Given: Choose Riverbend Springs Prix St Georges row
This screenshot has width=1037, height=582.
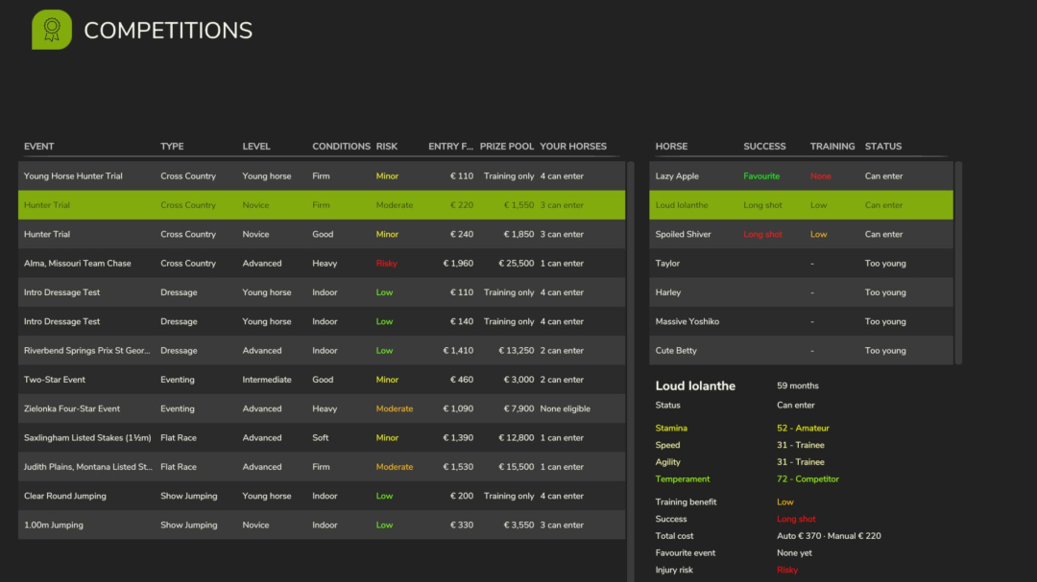Looking at the screenshot, I should tap(322, 350).
